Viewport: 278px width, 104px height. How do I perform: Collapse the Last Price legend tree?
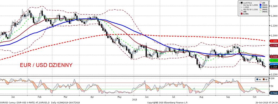click(x=240, y=3)
